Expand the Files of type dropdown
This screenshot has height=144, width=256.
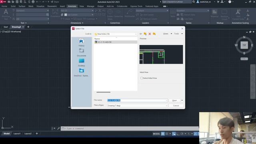tap(166, 106)
